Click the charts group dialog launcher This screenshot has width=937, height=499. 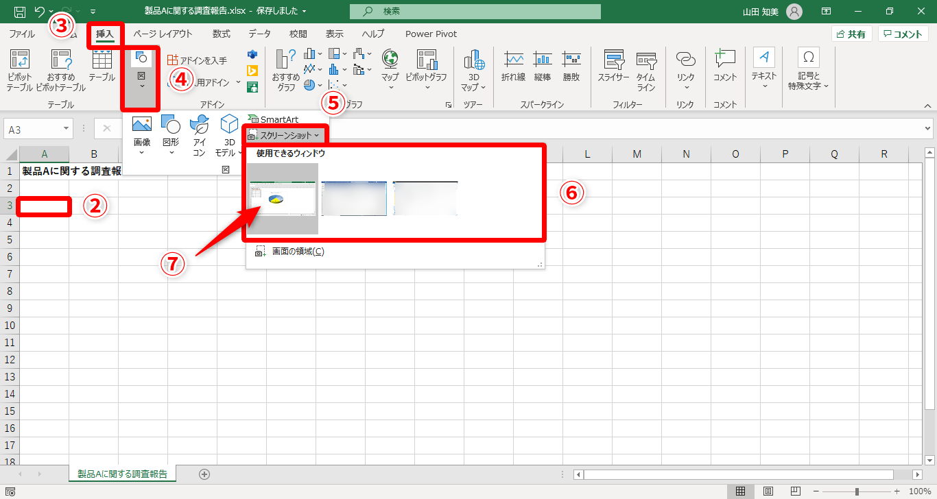449,105
